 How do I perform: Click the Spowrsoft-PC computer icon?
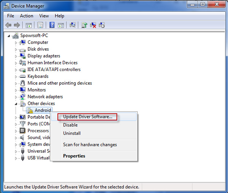16,35
